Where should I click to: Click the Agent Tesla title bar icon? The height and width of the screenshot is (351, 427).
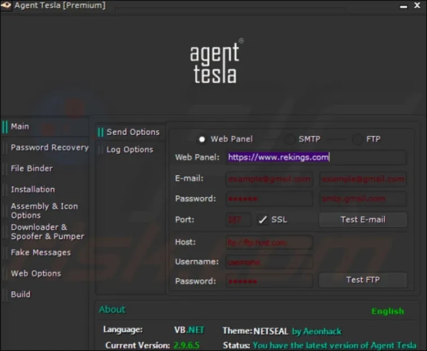pos(6,5)
